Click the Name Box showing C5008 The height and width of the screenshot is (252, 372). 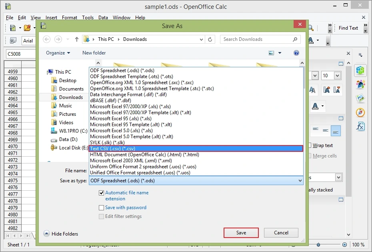(x=21, y=54)
